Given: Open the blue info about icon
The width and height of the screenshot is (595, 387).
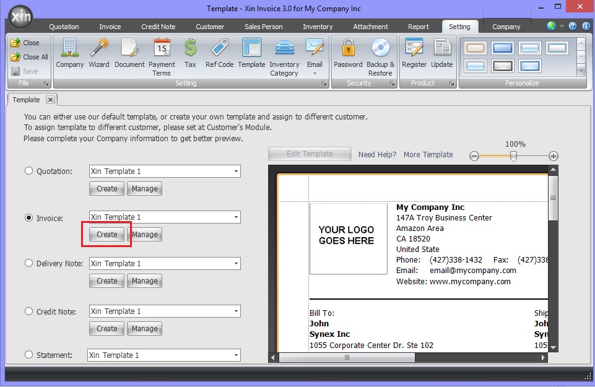Looking at the screenshot, I should [586, 26].
